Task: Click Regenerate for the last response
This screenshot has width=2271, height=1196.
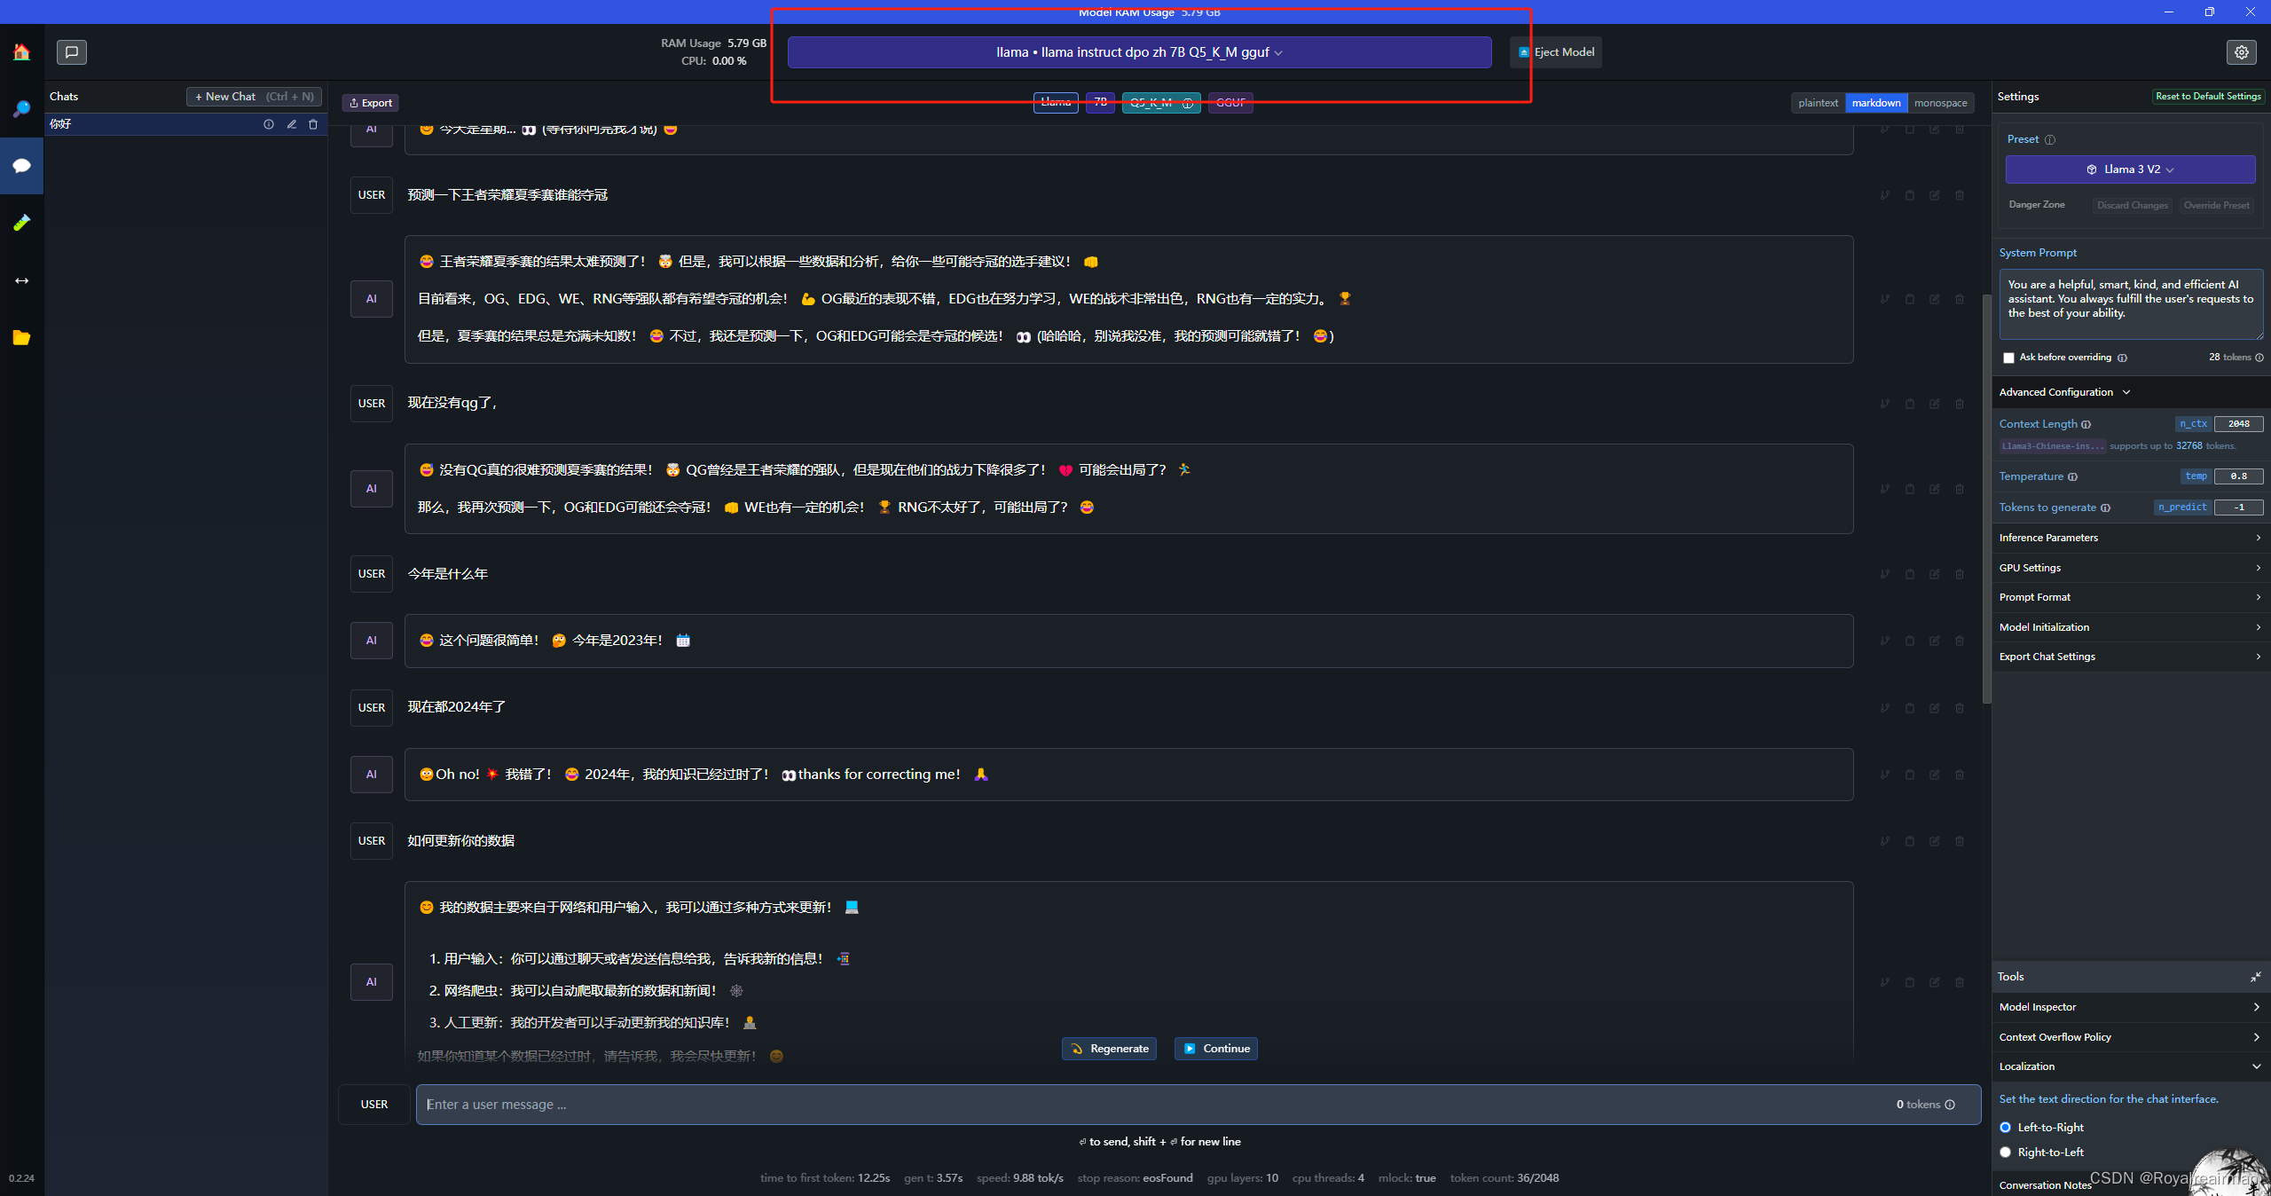Action: point(1109,1049)
